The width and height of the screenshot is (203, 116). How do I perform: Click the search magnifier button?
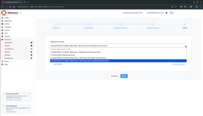click(x=172, y=13)
